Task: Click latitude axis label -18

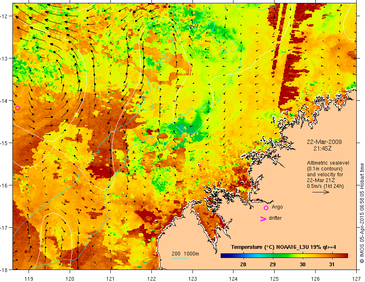Action: (5, 270)
